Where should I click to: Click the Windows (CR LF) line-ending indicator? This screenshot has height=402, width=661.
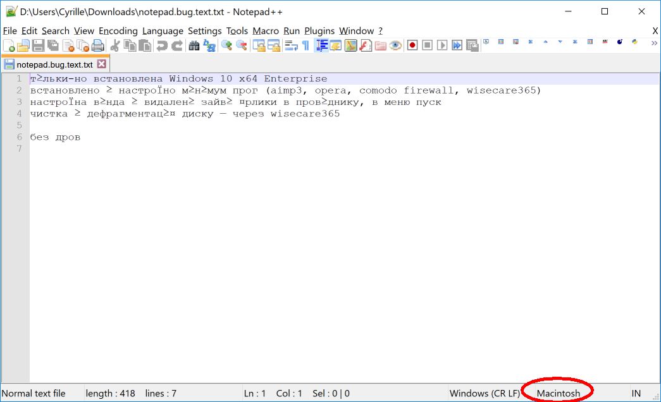(485, 393)
